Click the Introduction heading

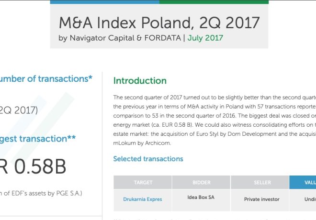point(140,81)
